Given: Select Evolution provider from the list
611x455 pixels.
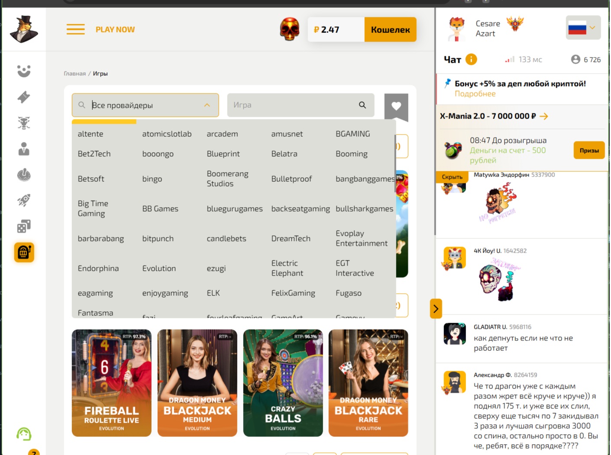Looking at the screenshot, I should point(159,268).
